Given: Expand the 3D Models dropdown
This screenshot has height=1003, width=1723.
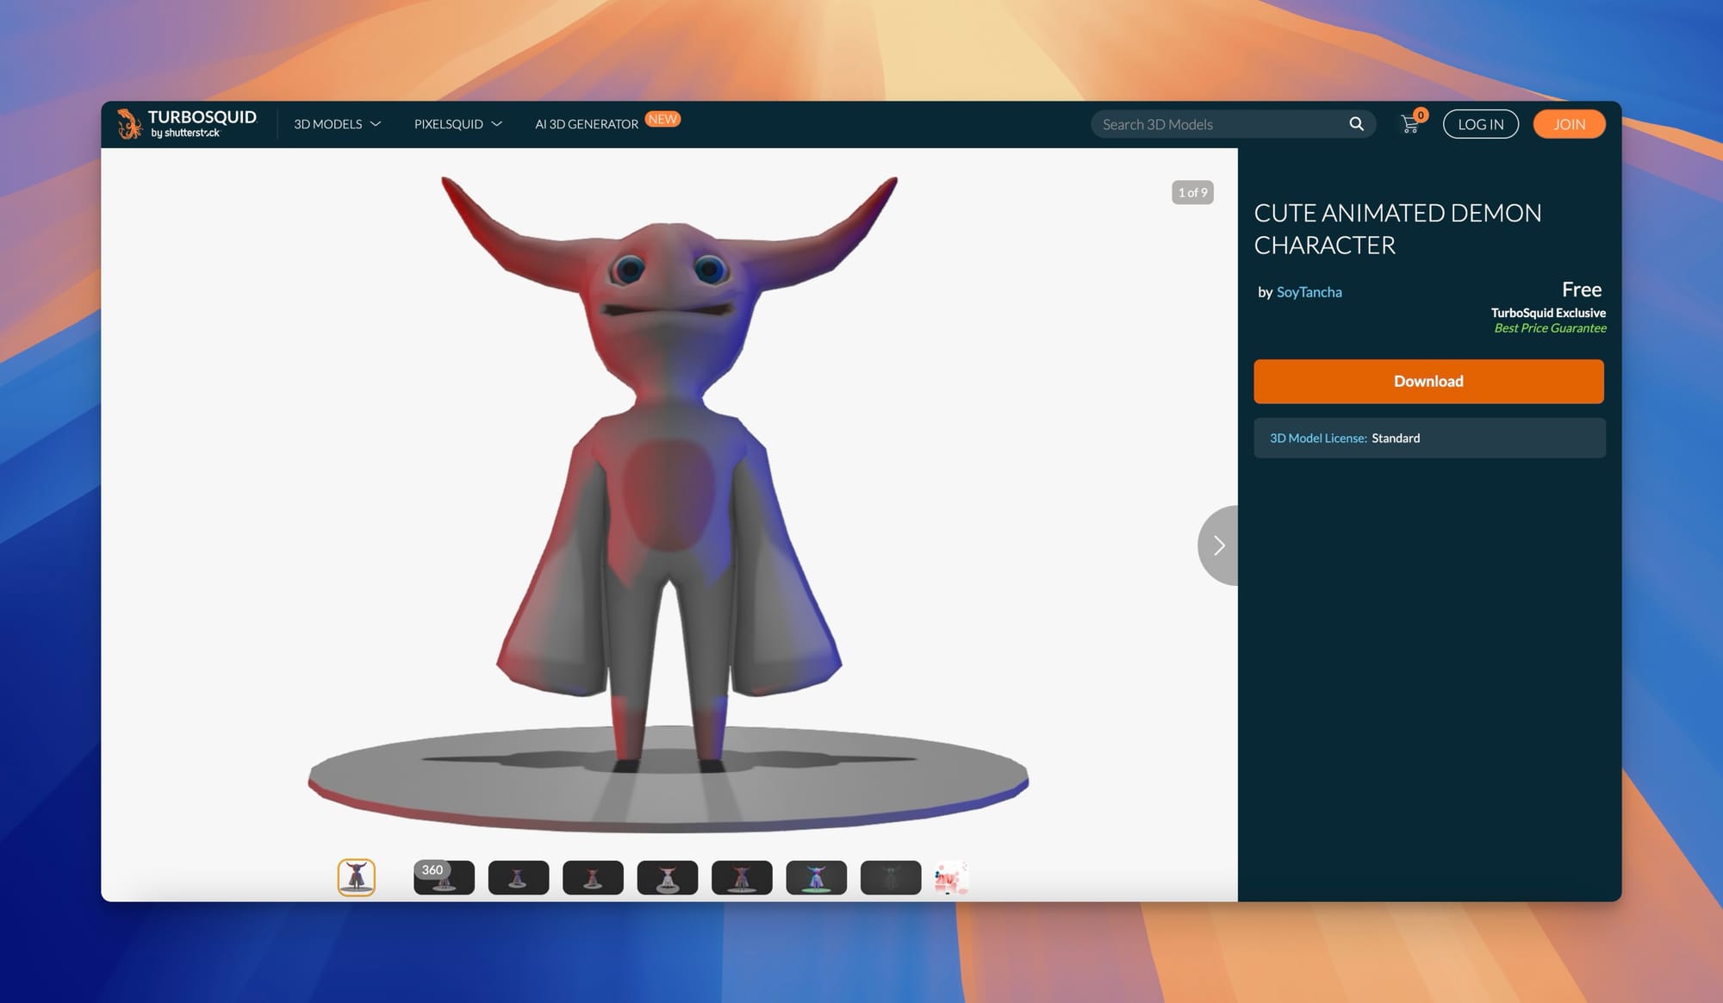Looking at the screenshot, I should point(337,124).
